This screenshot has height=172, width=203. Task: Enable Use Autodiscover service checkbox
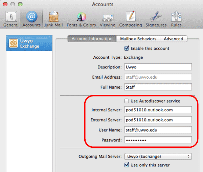point(127,101)
